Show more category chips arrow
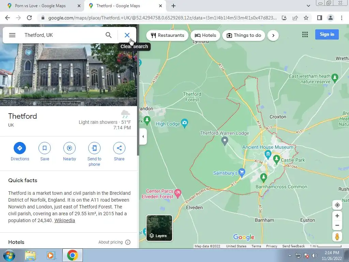This screenshot has width=349, height=262. tap(273, 35)
